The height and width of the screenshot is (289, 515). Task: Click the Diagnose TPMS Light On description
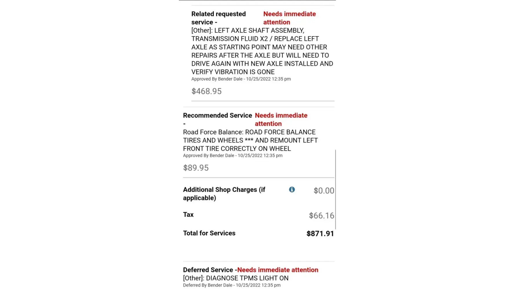[235, 278]
